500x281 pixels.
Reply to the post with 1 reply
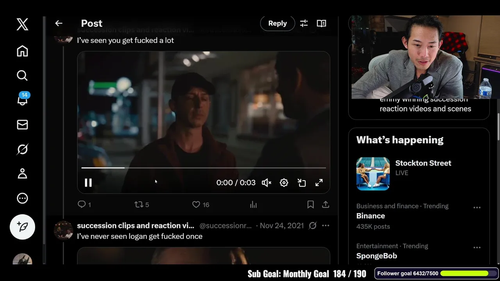pos(84,205)
